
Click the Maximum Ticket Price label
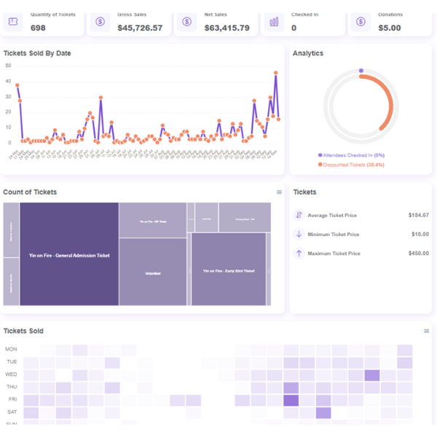coord(334,253)
